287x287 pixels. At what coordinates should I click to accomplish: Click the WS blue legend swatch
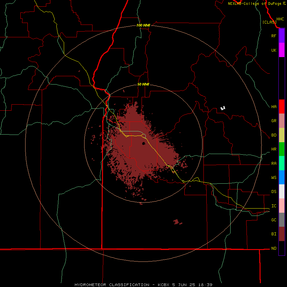coord(282,177)
